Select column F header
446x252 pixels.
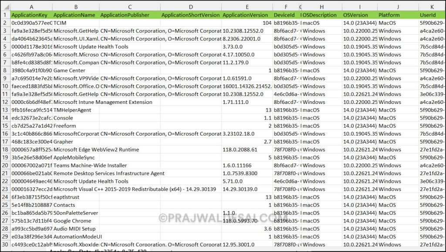click(x=286, y=7)
